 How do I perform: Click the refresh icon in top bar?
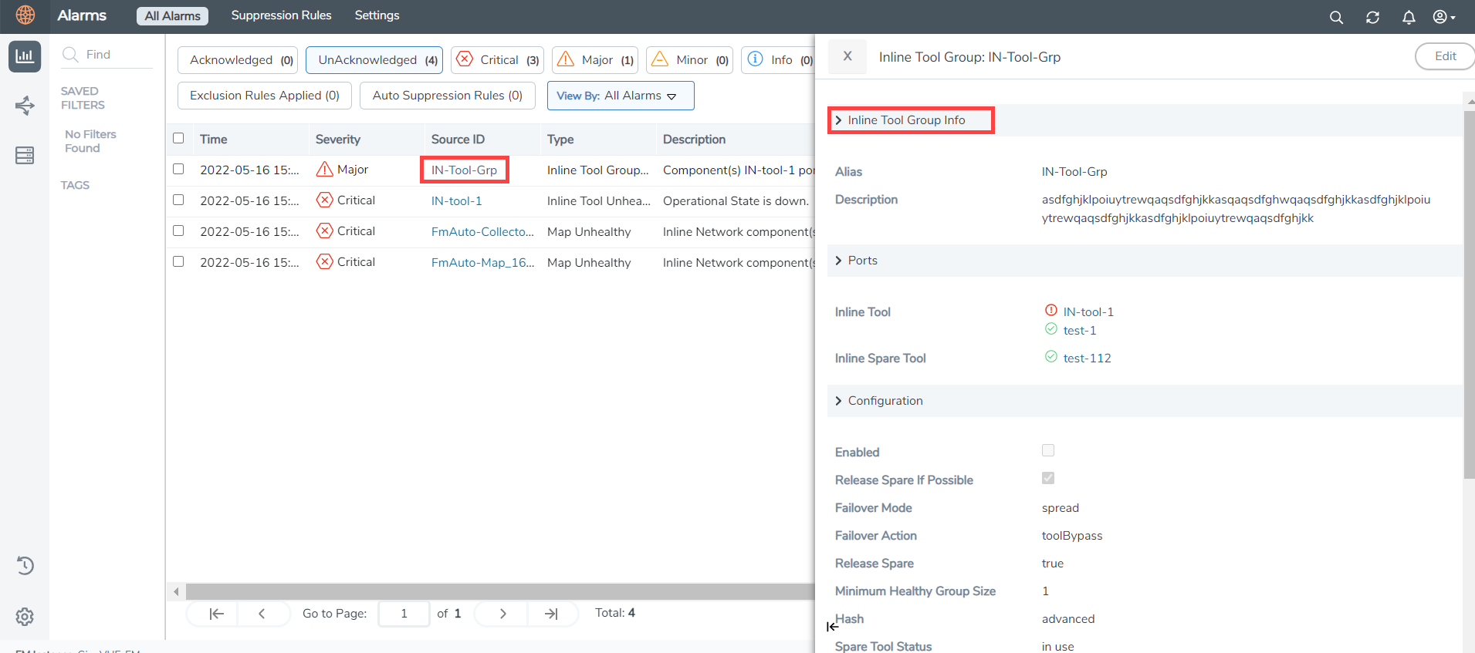[1372, 17]
